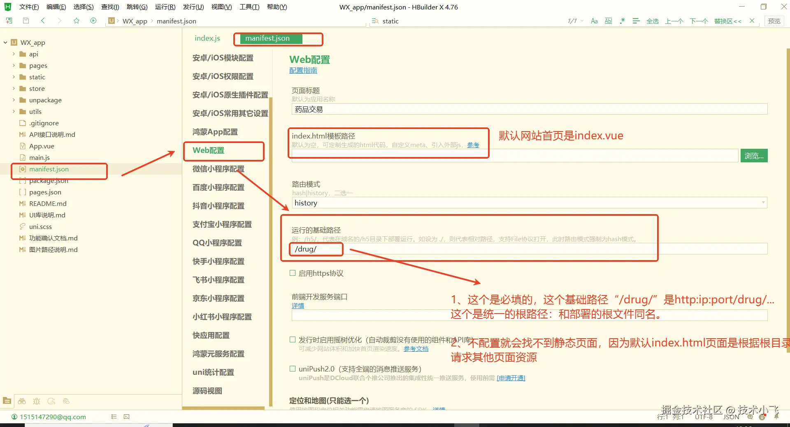Open main.js in the project tree
The height and width of the screenshot is (427, 790).
(x=39, y=157)
